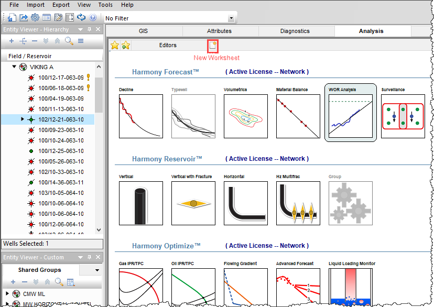The width and height of the screenshot is (434, 307).
Task: Collapse all nodes in Hierarchy viewer toolbar
Action: [57, 41]
